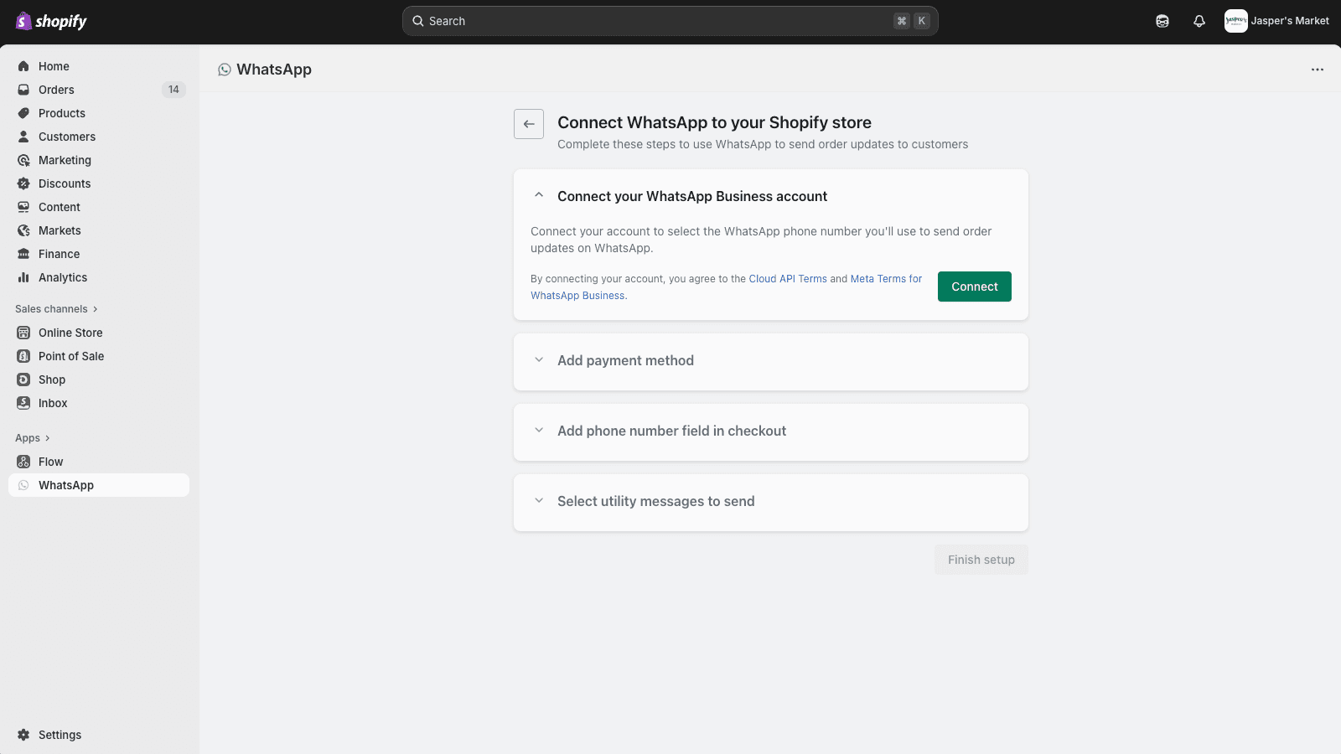Screen dimensions: 1341x754
Task: Click the Finance bank icon
Action: click(x=23, y=254)
